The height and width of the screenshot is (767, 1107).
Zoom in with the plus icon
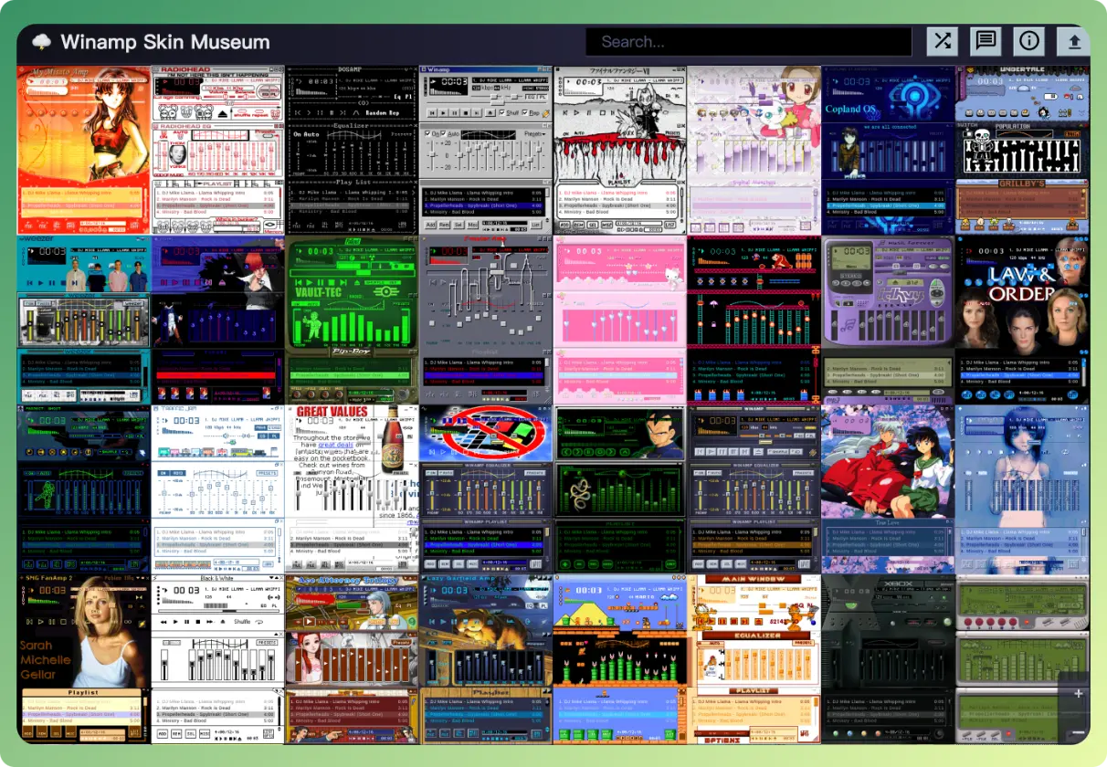(1078, 694)
